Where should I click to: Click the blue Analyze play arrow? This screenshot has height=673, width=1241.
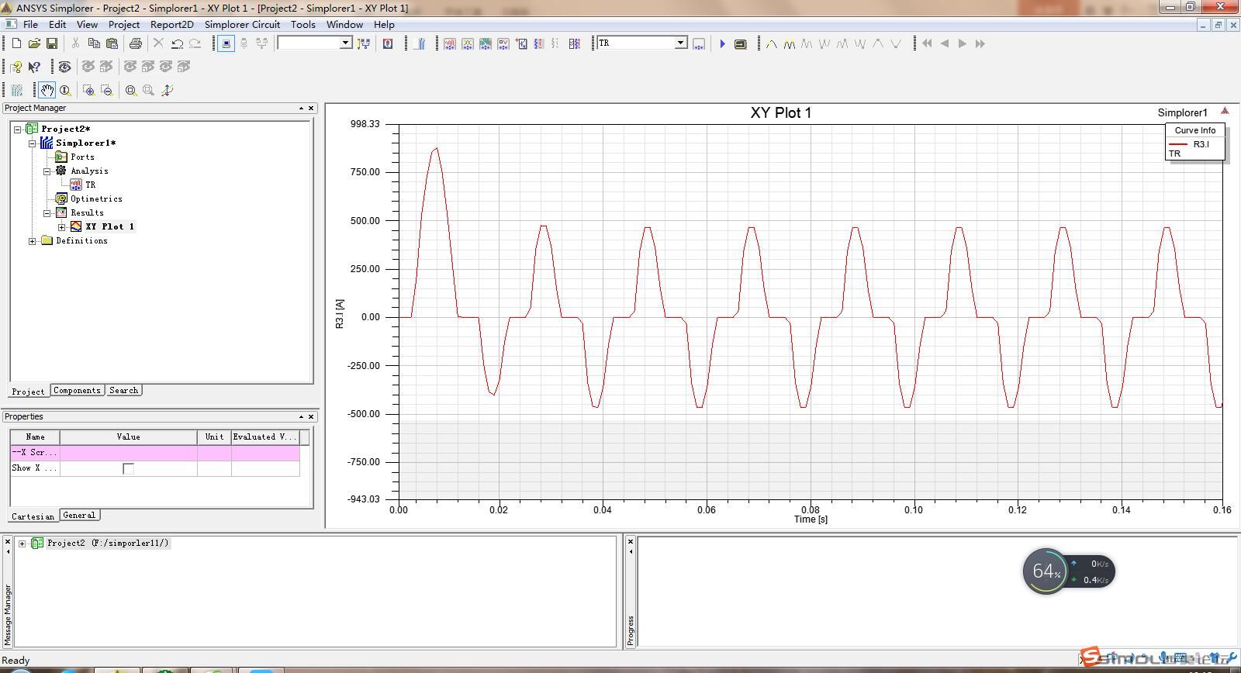(x=722, y=43)
